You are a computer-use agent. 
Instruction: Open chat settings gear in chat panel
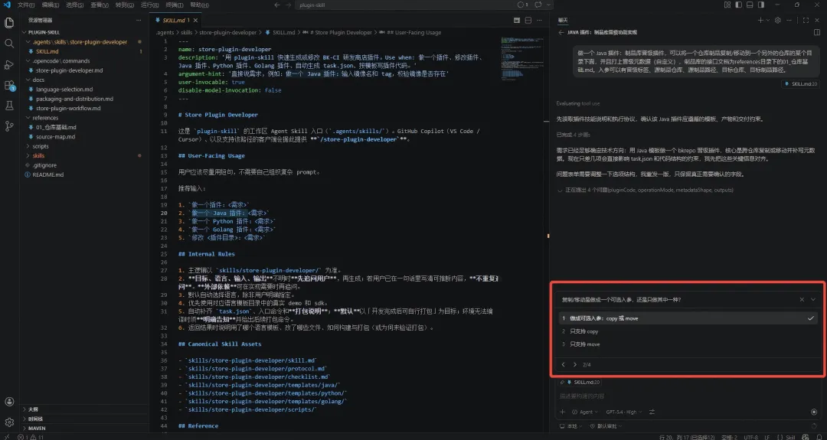[777, 21]
